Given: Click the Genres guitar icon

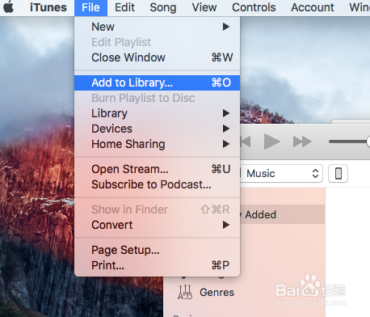Looking at the screenshot, I should point(185,292).
